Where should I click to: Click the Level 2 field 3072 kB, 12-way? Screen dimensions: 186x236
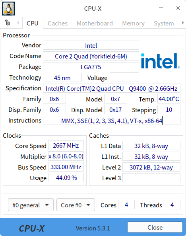coord(151,167)
